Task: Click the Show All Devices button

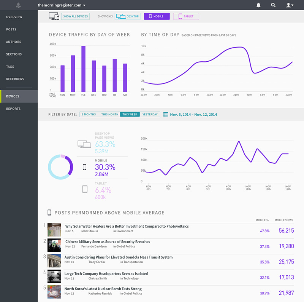Action: click(75, 16)
